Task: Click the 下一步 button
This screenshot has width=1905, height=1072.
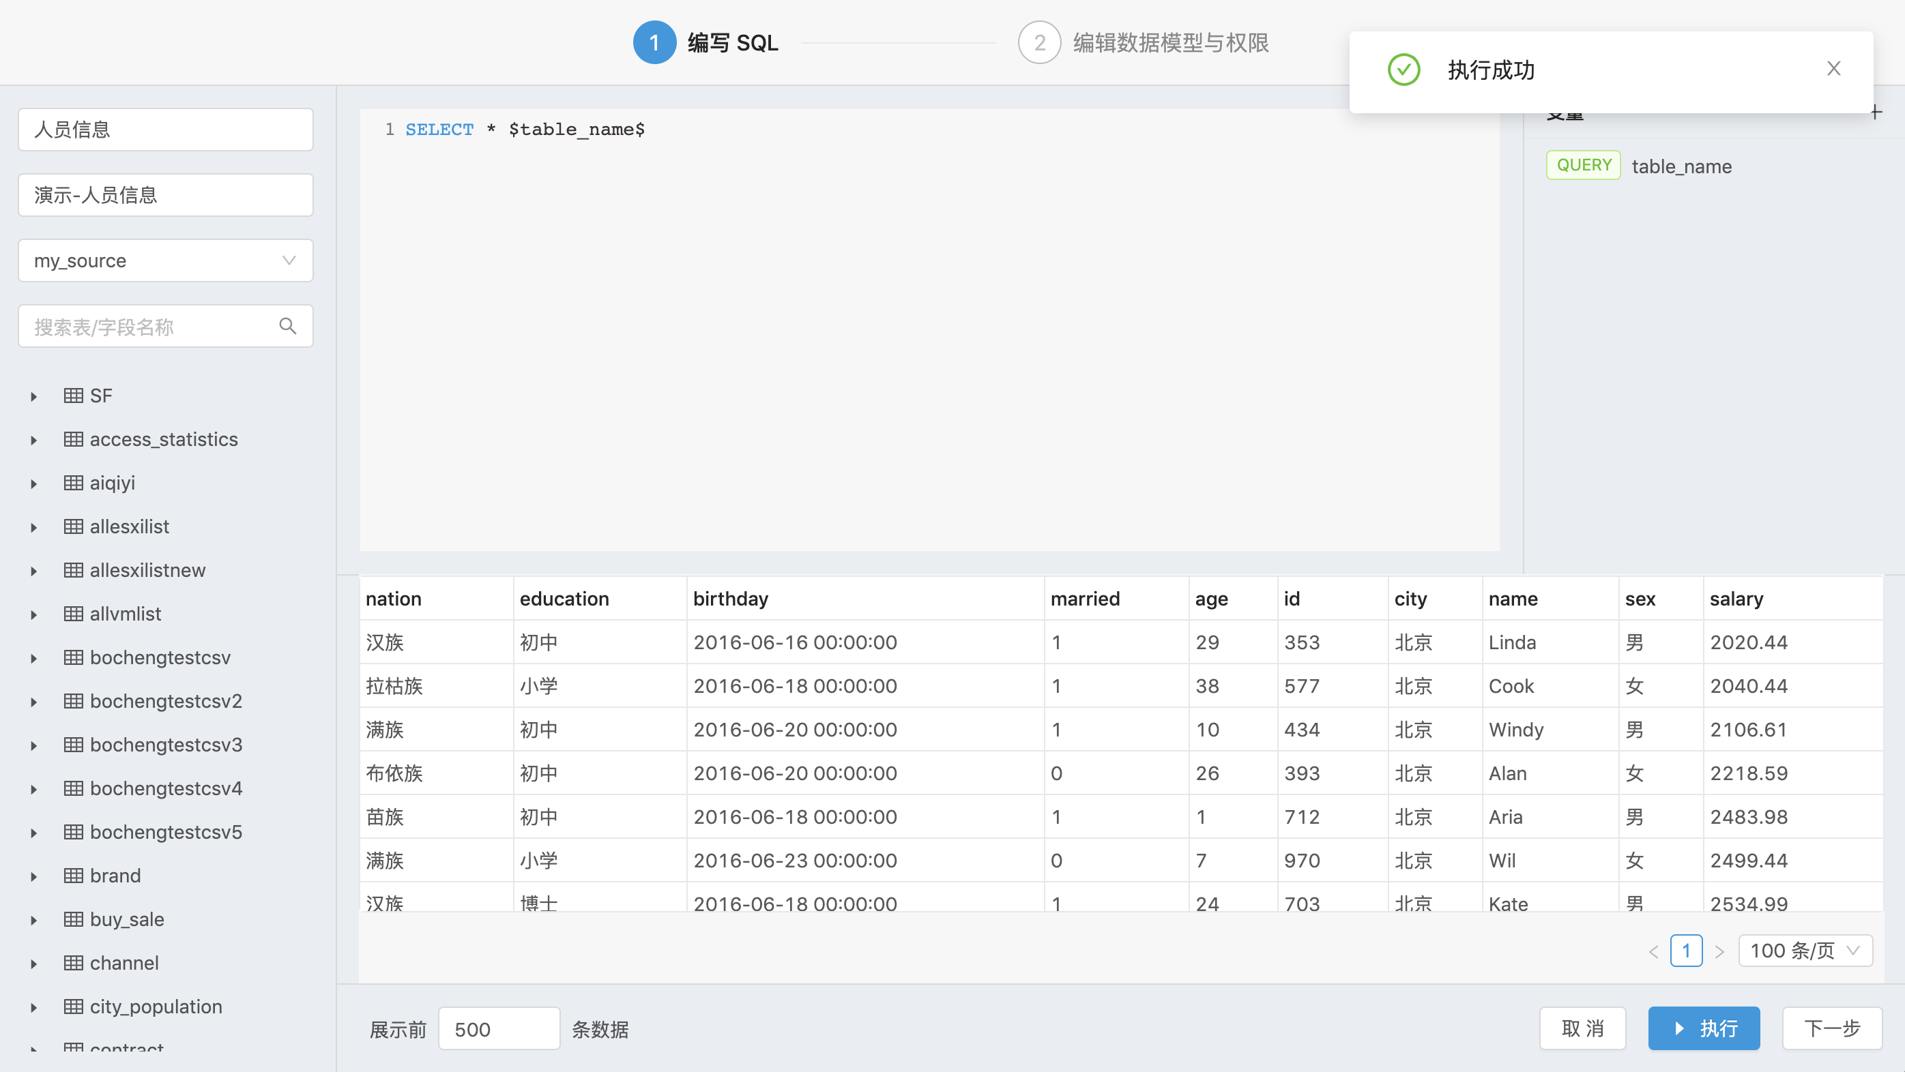Action: [1831, 1028]
